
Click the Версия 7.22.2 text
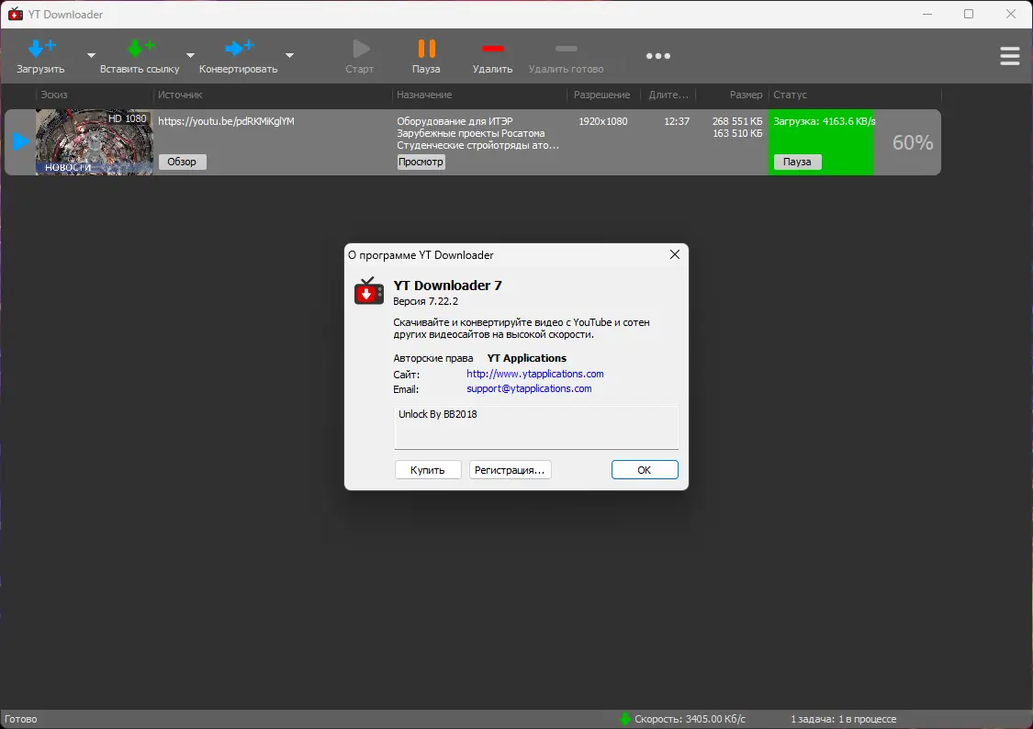pos(425,301)
